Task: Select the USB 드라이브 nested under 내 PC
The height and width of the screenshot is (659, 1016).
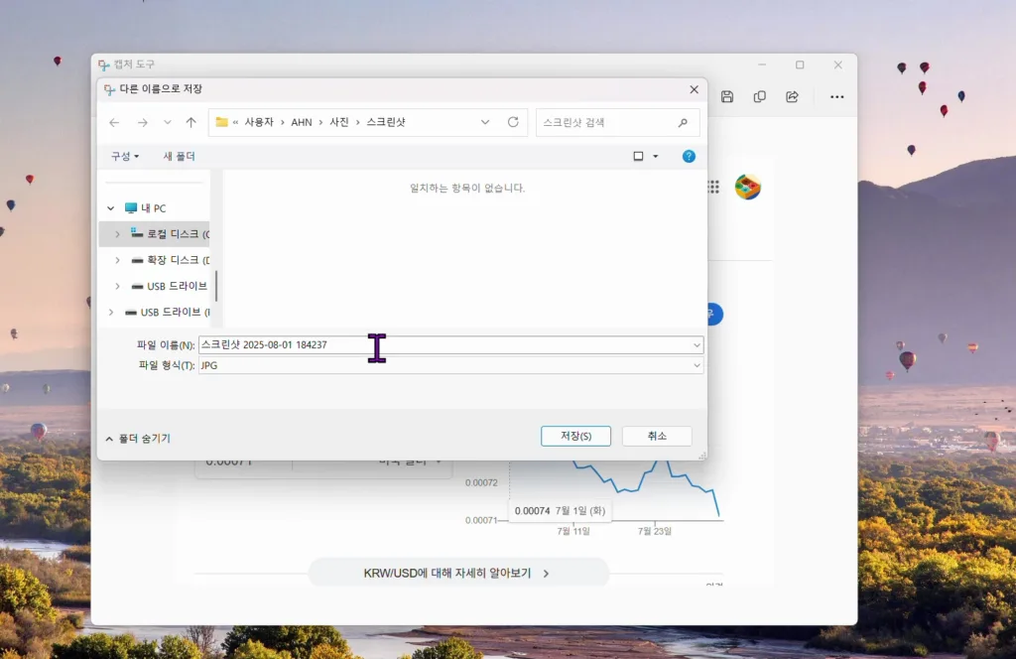Action: [x=170, y=286]
